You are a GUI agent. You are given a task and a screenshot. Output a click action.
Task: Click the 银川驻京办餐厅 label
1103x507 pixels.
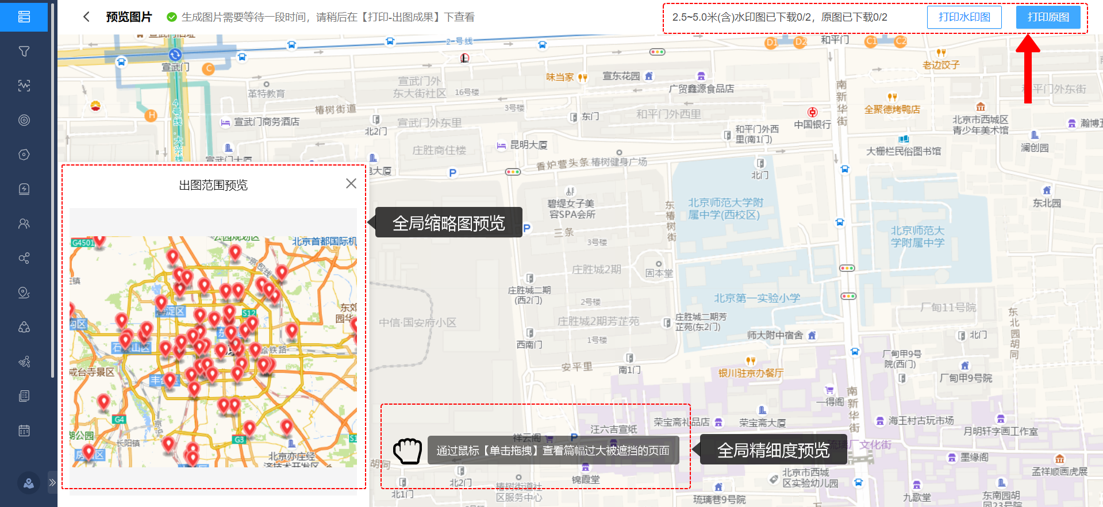click(x=751, y=373)
